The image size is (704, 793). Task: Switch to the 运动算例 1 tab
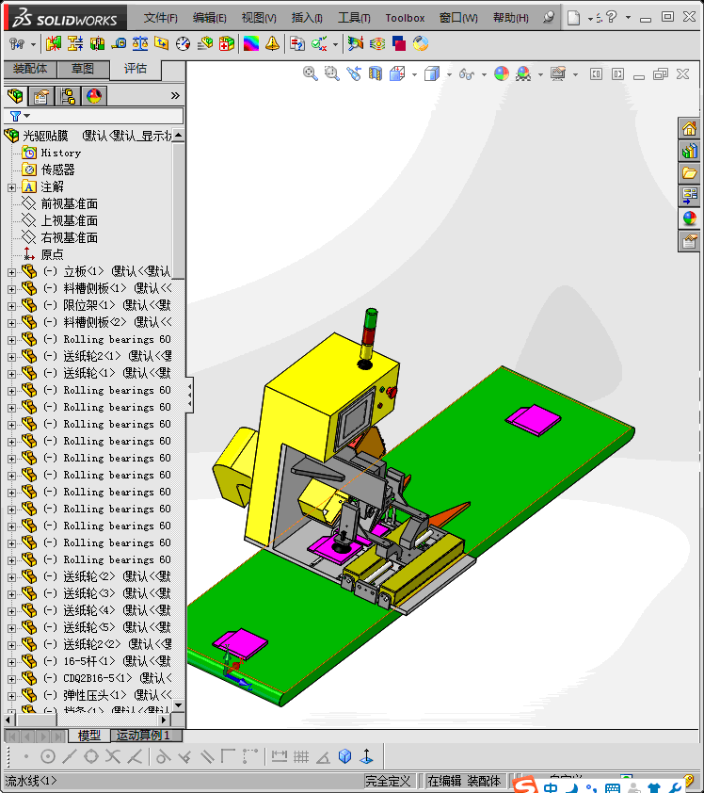(x=146, y=735)
